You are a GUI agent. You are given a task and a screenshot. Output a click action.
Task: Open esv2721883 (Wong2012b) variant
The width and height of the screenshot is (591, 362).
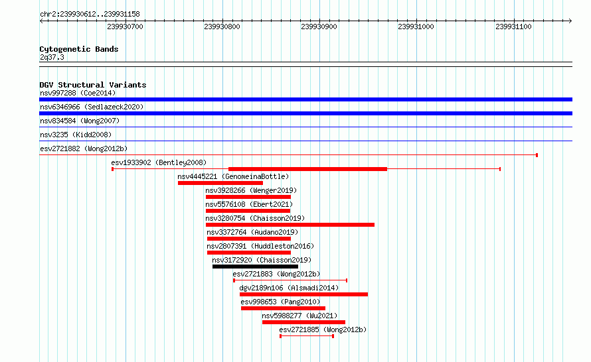(276, 274)
